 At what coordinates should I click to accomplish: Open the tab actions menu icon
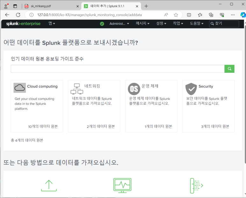(15, 6)
